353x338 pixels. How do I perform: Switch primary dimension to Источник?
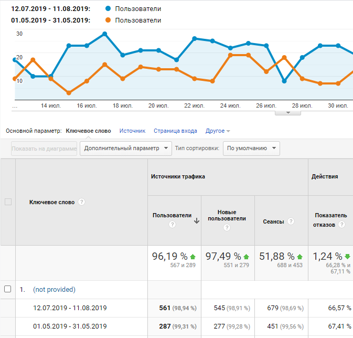coord(132,131)
